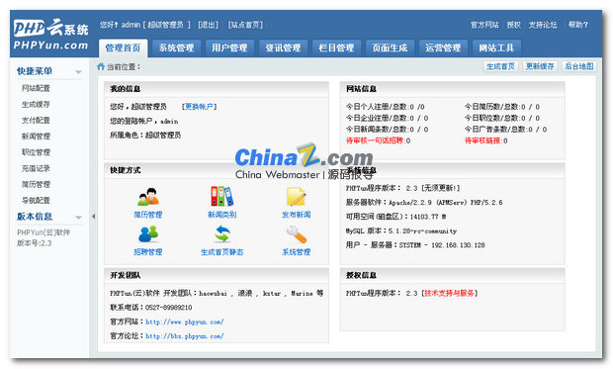Collapse the sidebar using the arrow handle
613x369 pixels.
pyautogui.click(x=93, y=216)
